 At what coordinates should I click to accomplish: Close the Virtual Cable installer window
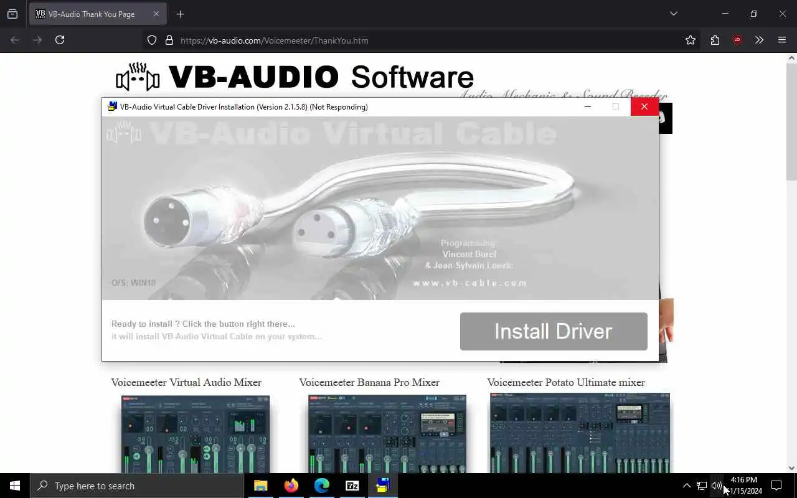[x=644, y=106]
